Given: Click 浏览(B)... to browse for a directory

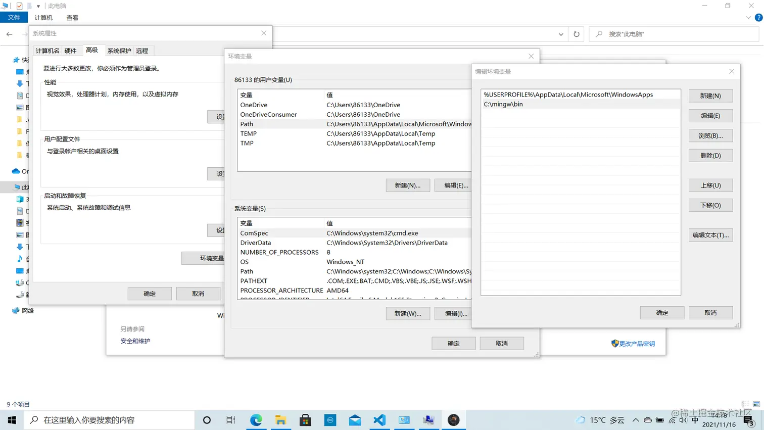Looking at the screenshot, I should [710, 135].
